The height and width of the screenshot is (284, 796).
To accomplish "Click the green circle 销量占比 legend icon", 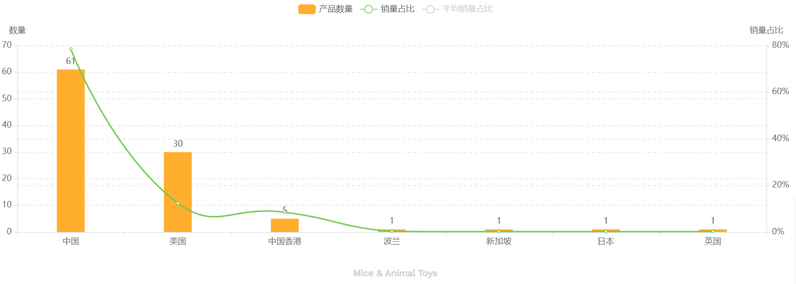I will point(368,9).
